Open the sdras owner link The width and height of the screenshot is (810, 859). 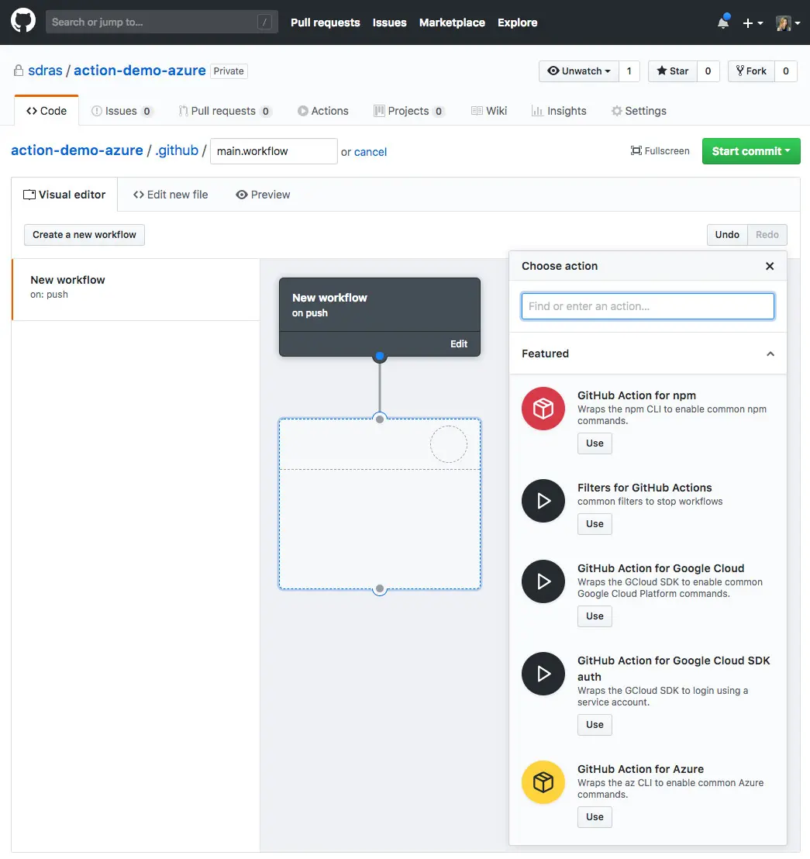pos(45,71)
